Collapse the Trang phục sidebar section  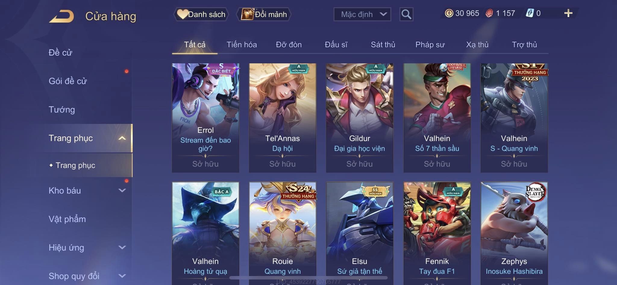click(x=122, y=138)
